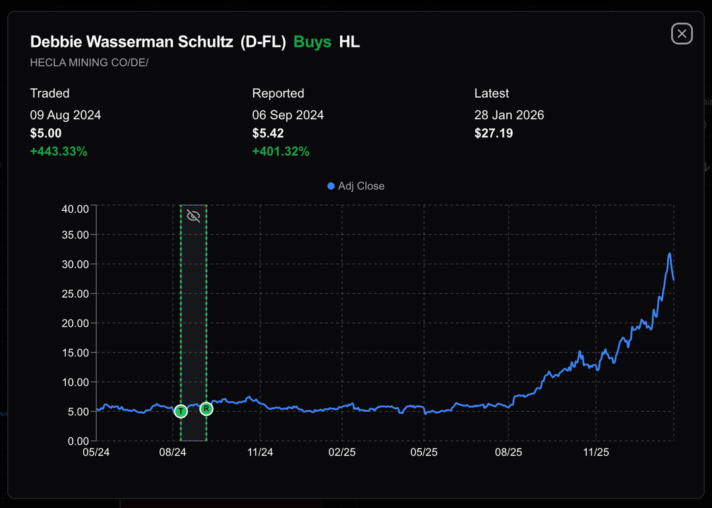Select the green R reported marker
Image resolution: width=712 pixels, height=508 pixels.
(x=206, y=409)
